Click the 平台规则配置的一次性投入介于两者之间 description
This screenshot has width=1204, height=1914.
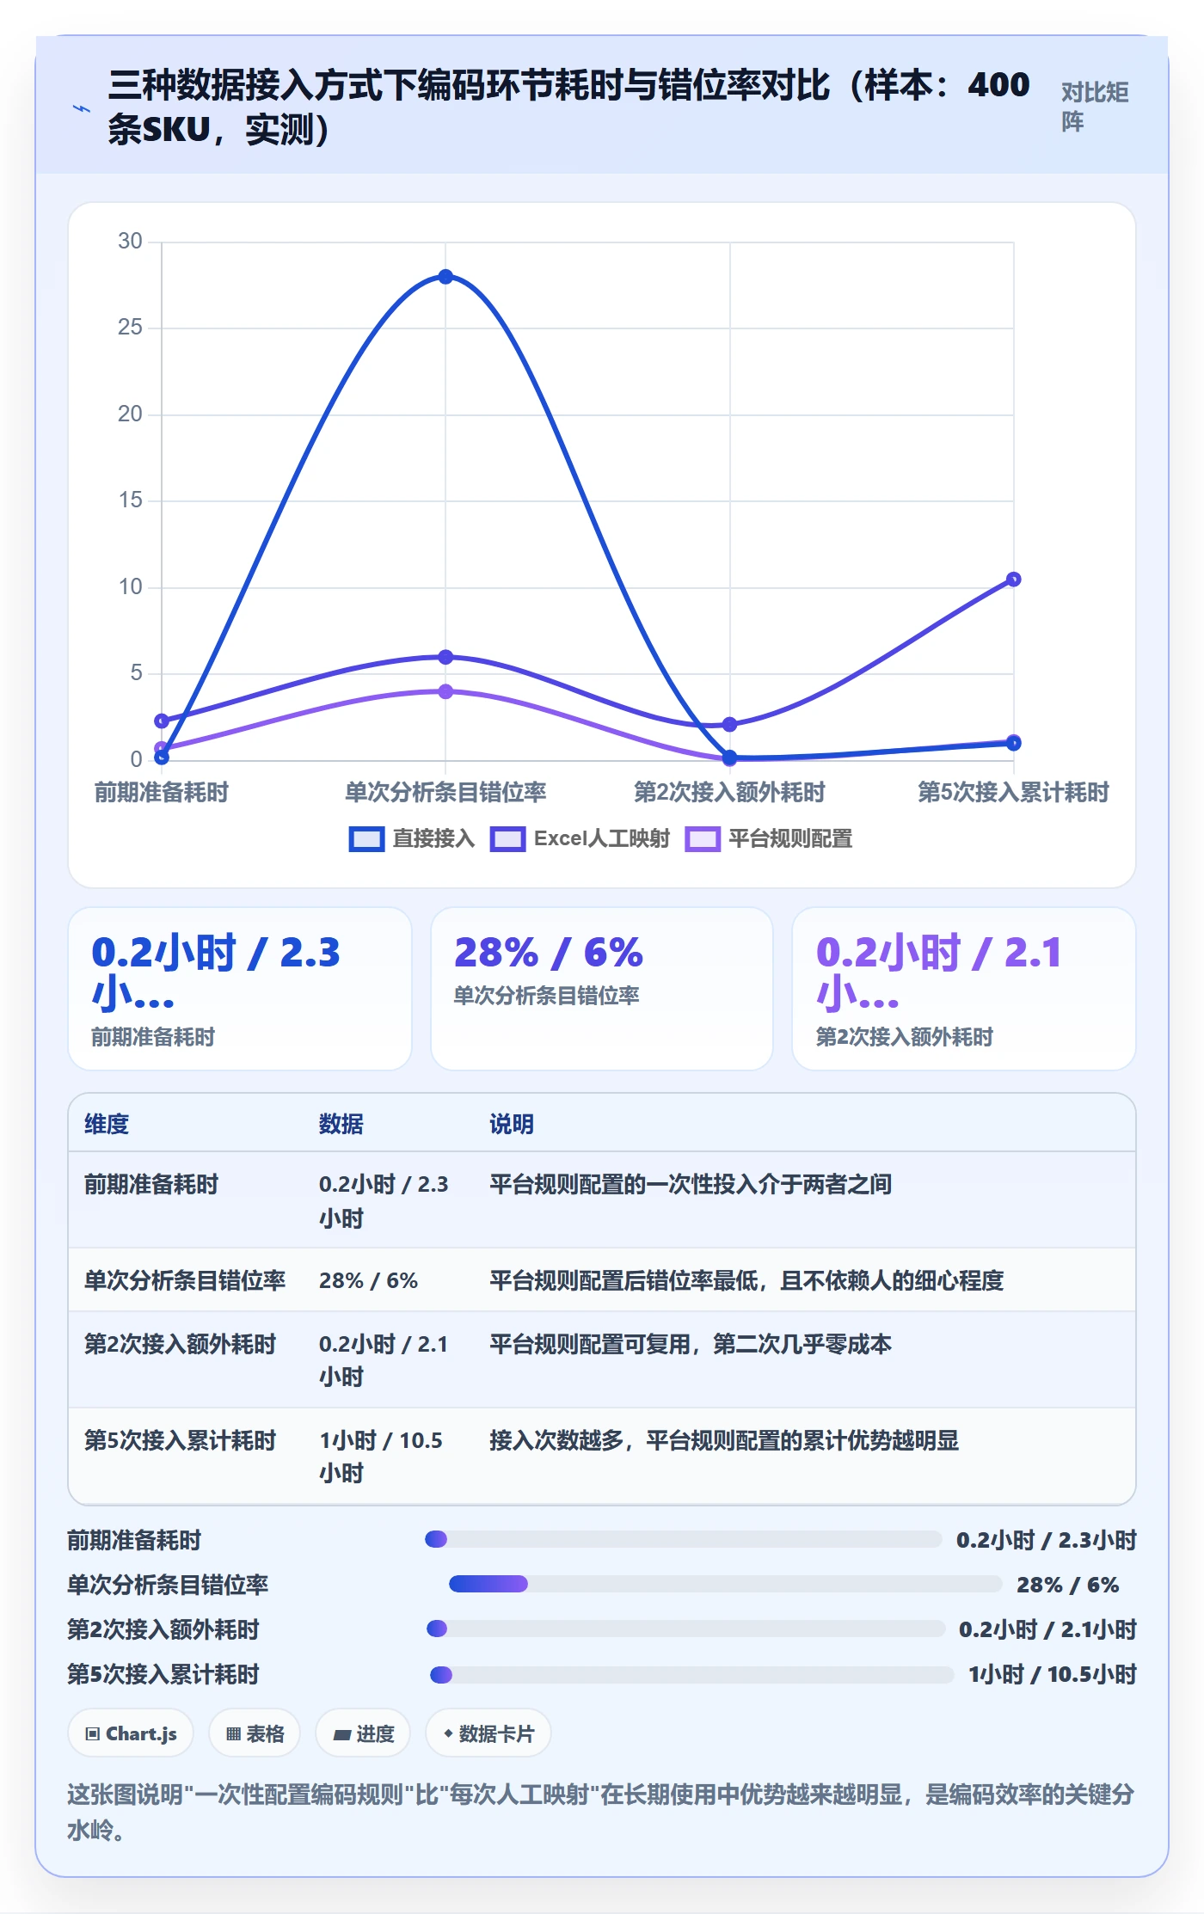pyautogui.click(x=691, y=1184)
